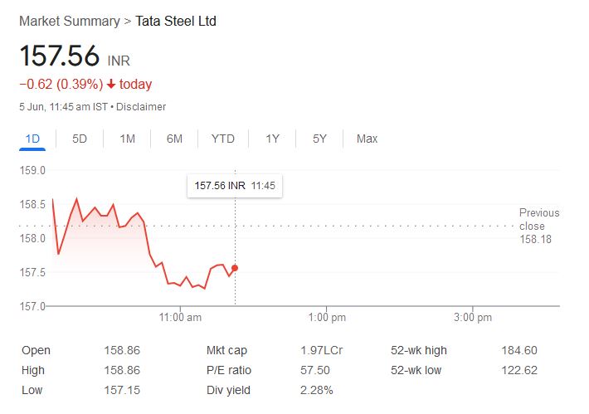Switch to the 5Y chart tab
Image resolution: width=589 pixels, height=414 pixels.
tap(319, 139)
